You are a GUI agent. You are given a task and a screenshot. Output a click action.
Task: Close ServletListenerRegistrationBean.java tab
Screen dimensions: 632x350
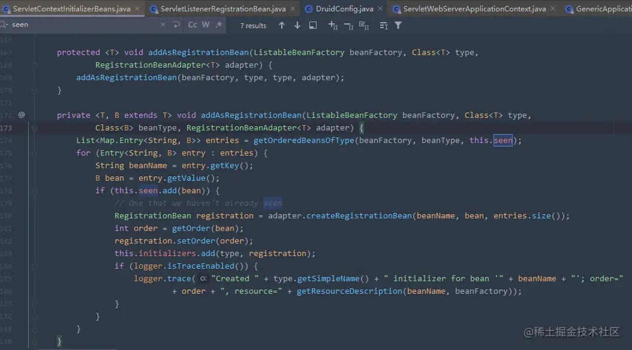tap(293, 8)
